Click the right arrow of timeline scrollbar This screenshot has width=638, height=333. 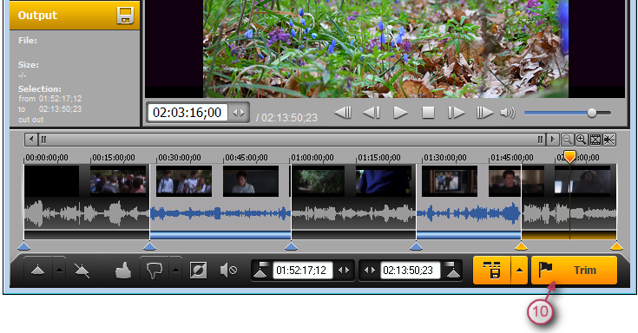[552, 140]
